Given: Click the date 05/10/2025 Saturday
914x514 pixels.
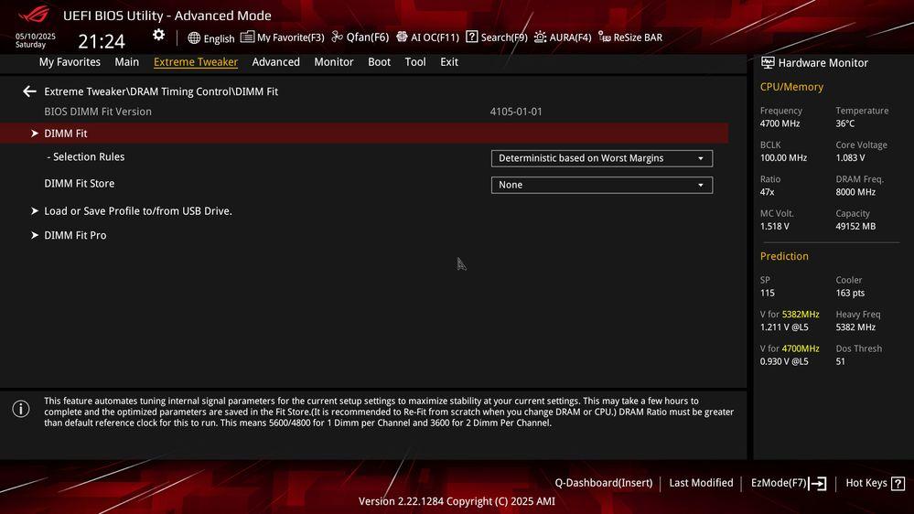Looking at the screenshot, I should tap(36, 40).
